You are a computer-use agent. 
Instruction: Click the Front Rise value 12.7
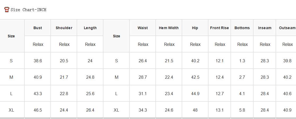pyautogui.click(x=220, y=94)
